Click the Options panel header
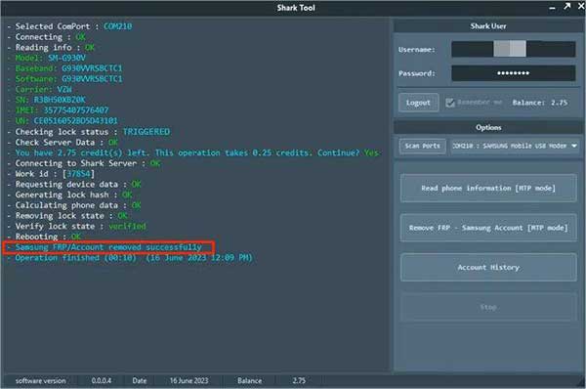 [488, 127]
